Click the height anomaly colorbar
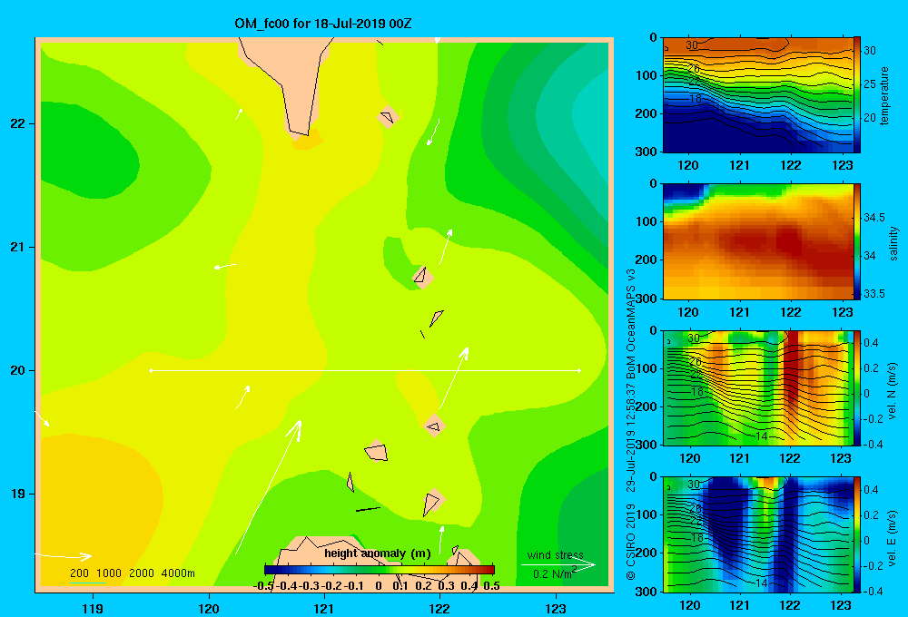The height and width of the screenshot is (617, 908). coord(380,570)
